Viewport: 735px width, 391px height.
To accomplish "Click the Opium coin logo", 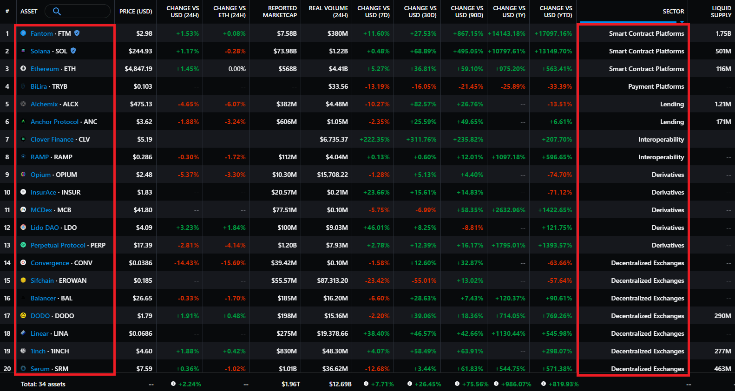I will [23, 175].
